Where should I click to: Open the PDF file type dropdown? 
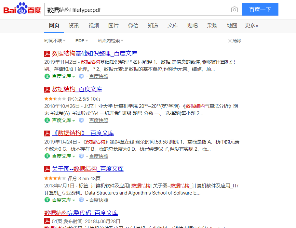[x=82, y=41]
